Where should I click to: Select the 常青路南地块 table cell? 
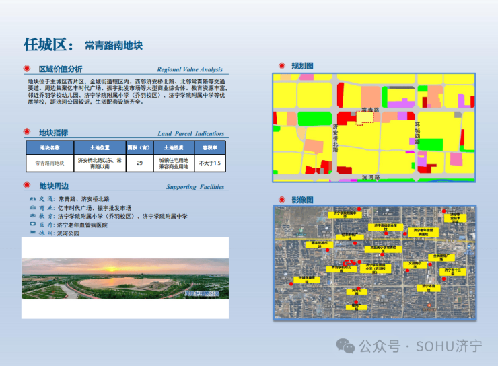(x=50, y=163)
